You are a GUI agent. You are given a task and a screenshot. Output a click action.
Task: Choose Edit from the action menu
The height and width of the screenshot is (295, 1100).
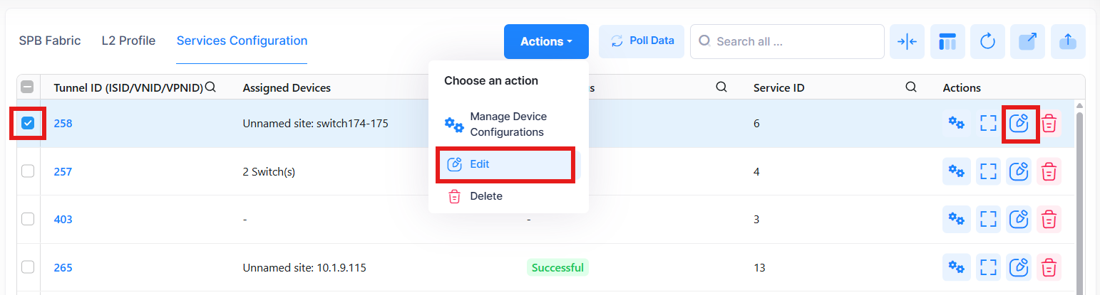504,164
